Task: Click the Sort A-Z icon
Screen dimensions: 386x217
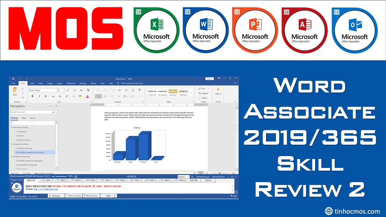Action: [133, 90]
